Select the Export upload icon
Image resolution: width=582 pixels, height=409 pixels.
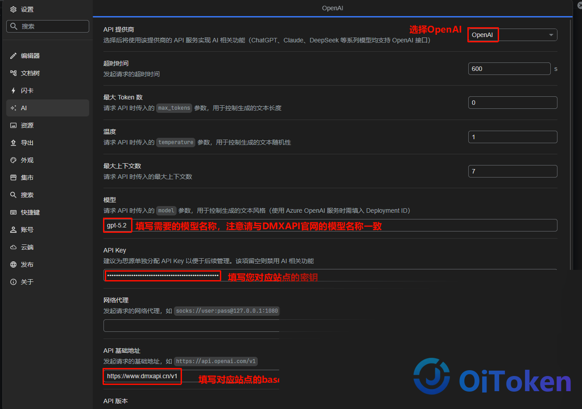pyautogui.click(x=13, y=143)
